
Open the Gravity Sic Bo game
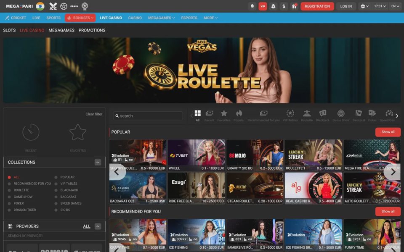point(255,155)
